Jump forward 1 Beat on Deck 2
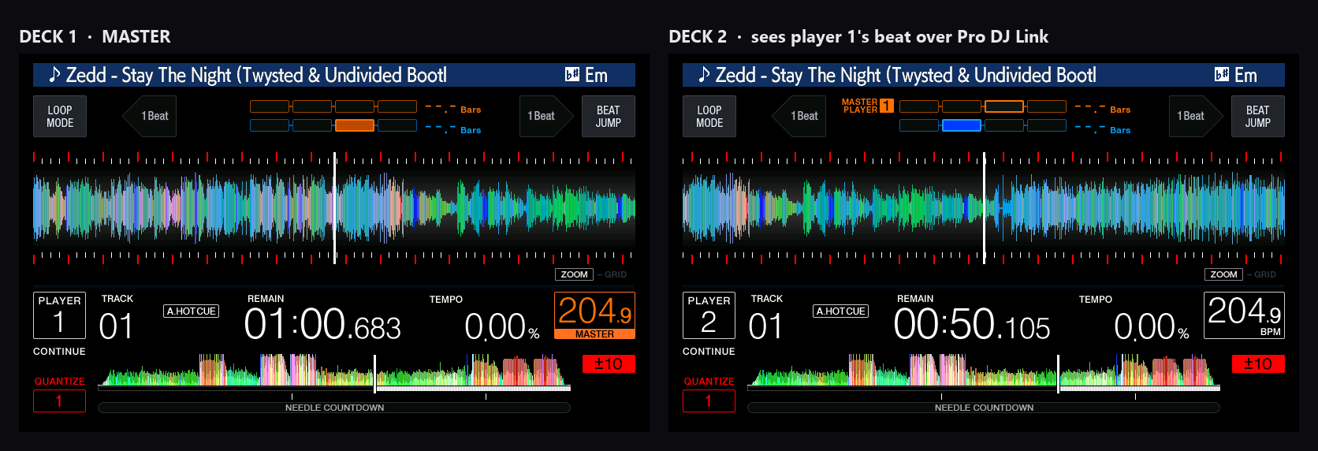Screen dimensions: 1318x451 pos(1196,116)
